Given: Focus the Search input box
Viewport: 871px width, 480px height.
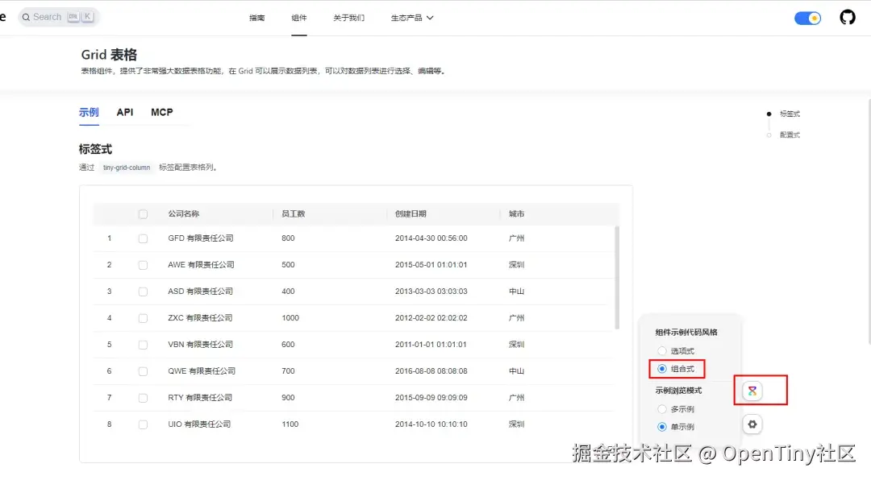Looking at the screenshot, I should pyautogui.click(x=58, y=17).
